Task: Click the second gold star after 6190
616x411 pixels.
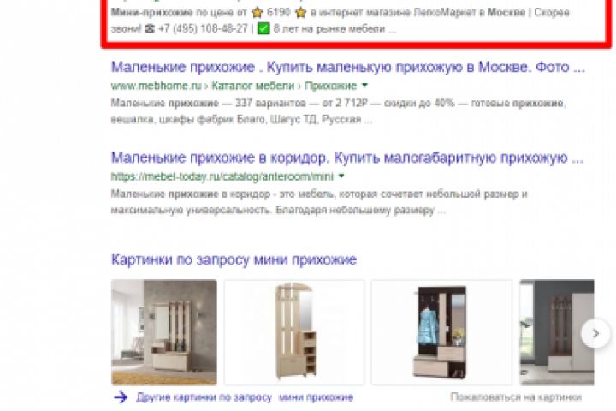Action: [300, 13]
